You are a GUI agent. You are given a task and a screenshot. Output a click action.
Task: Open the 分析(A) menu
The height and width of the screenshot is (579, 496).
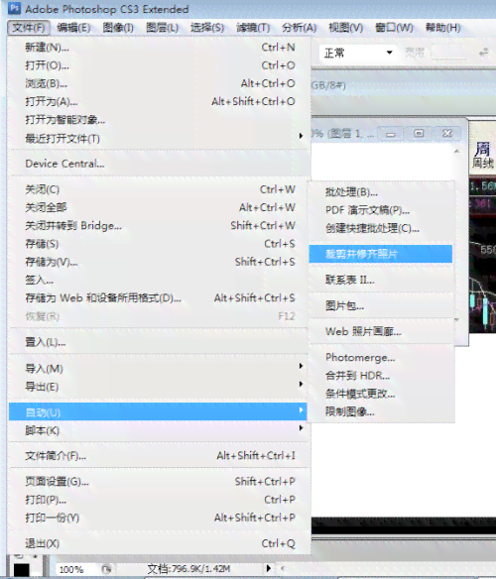[299, 28]
